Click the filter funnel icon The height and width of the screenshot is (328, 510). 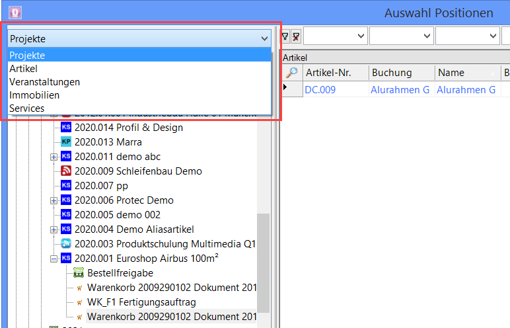[x=285, y=36]
